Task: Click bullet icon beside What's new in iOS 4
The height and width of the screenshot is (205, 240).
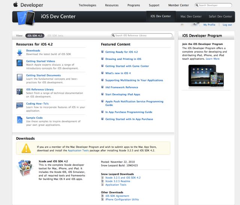Action: pos(102,73)
